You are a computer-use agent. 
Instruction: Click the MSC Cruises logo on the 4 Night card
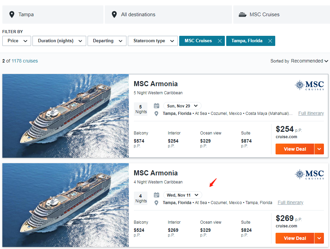(309, 174)
